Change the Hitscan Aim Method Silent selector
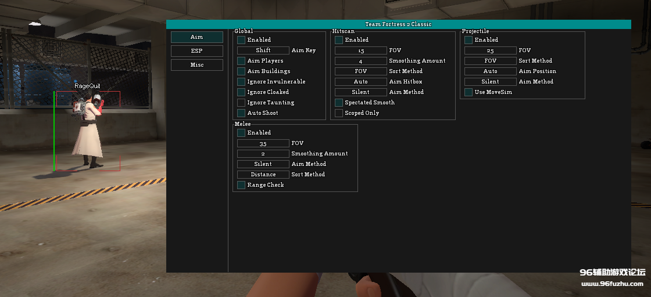The image size is (651, 297). coord(361,92)
